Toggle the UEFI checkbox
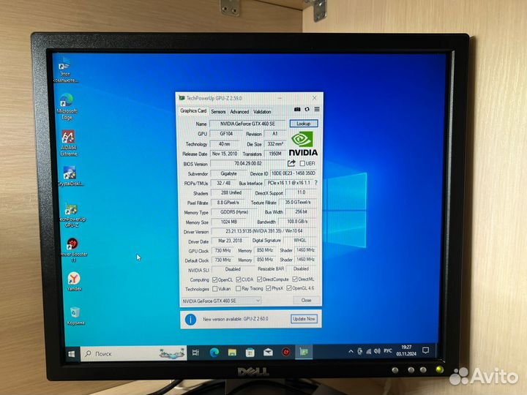Screen dimensions: 527x395 302,163
